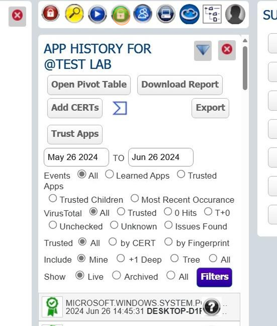Click the user profile avatar icon
Screen dimensions: 277x326
(x=235, y=14)
